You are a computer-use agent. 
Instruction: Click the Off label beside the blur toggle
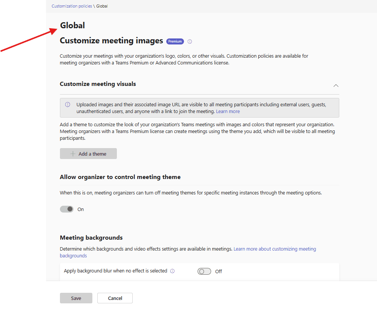coord(218,271)
